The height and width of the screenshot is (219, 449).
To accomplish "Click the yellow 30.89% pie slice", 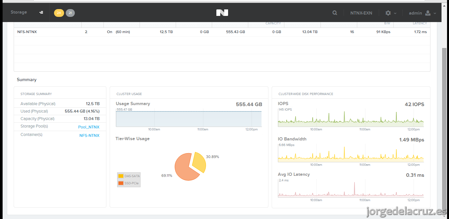I will coord(200,162).
